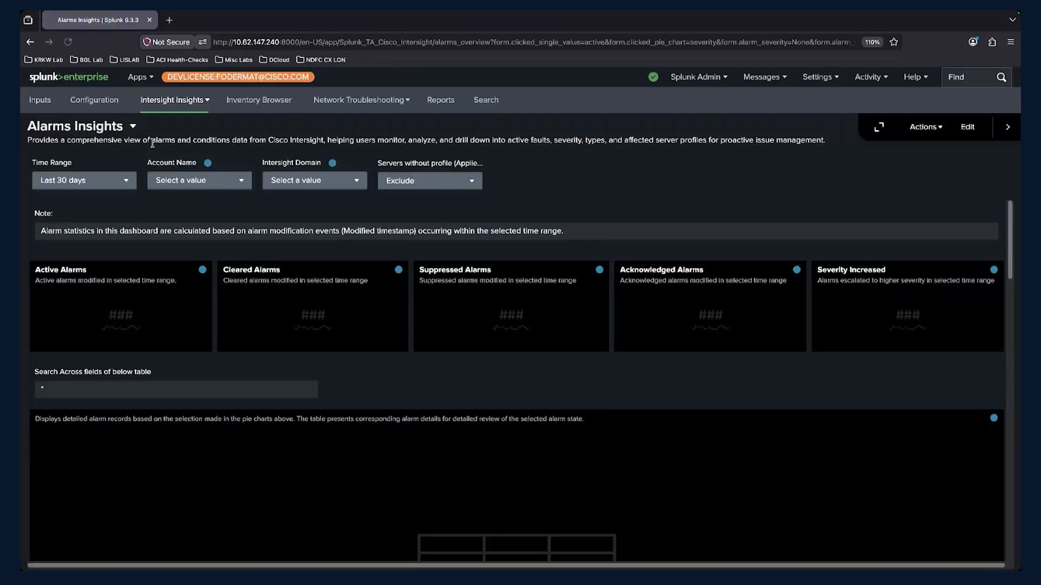Expand the Servers without profile Exclude dropdown
Viewport: 1041px width, 585px height.
pyautogui.click(x=430, y=180)
